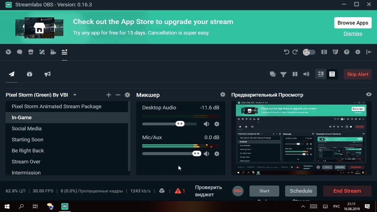The width and height of the screenshot is (377, 212).
Task: Open the store icon in top navigation
Action: (31, 52)
